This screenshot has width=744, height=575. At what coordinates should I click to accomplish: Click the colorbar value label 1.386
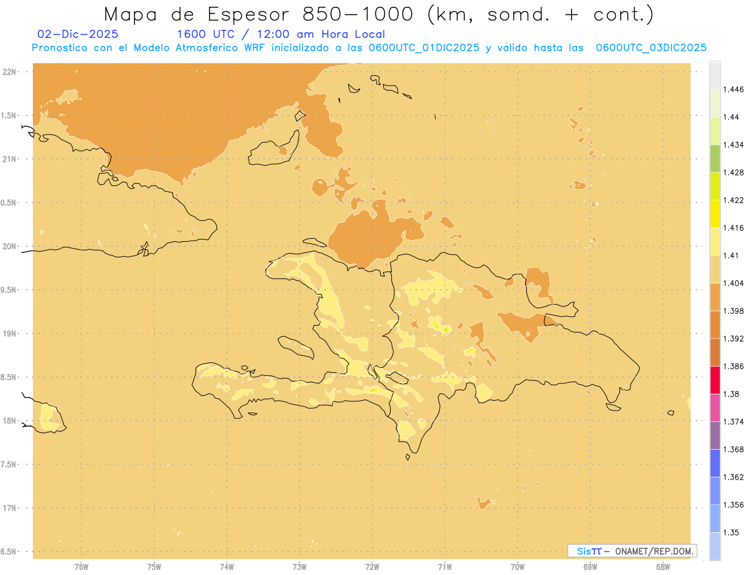tap(733, 366)
